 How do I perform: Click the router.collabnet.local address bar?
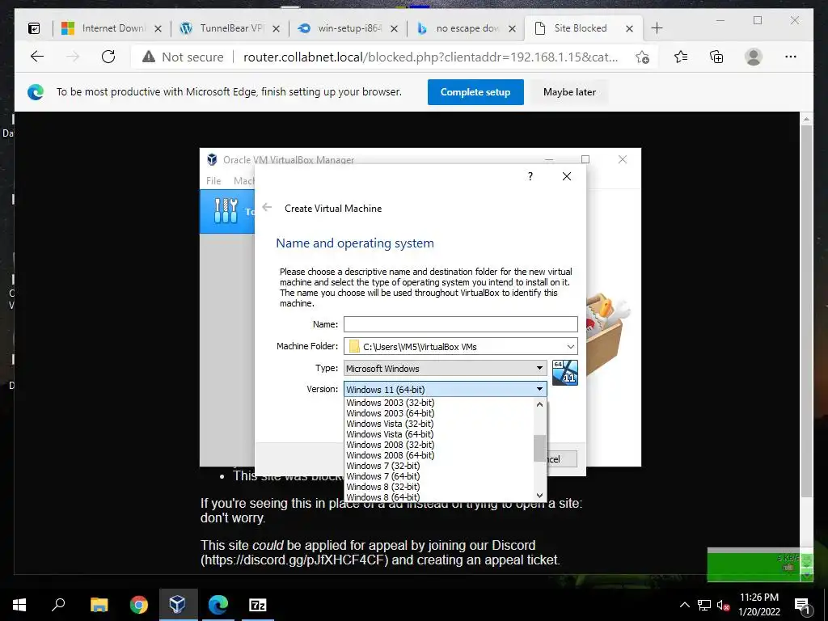(x=430, y=57)
